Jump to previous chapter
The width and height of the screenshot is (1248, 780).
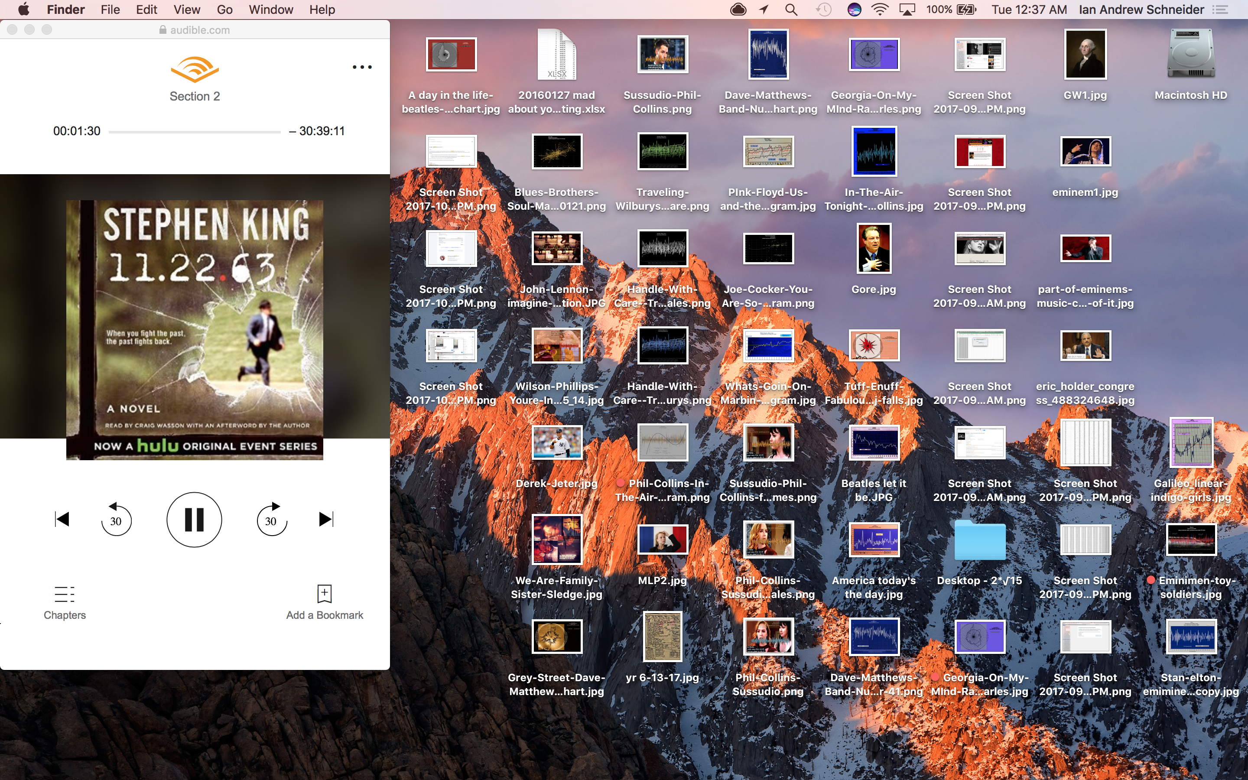(x=62, y=519)
